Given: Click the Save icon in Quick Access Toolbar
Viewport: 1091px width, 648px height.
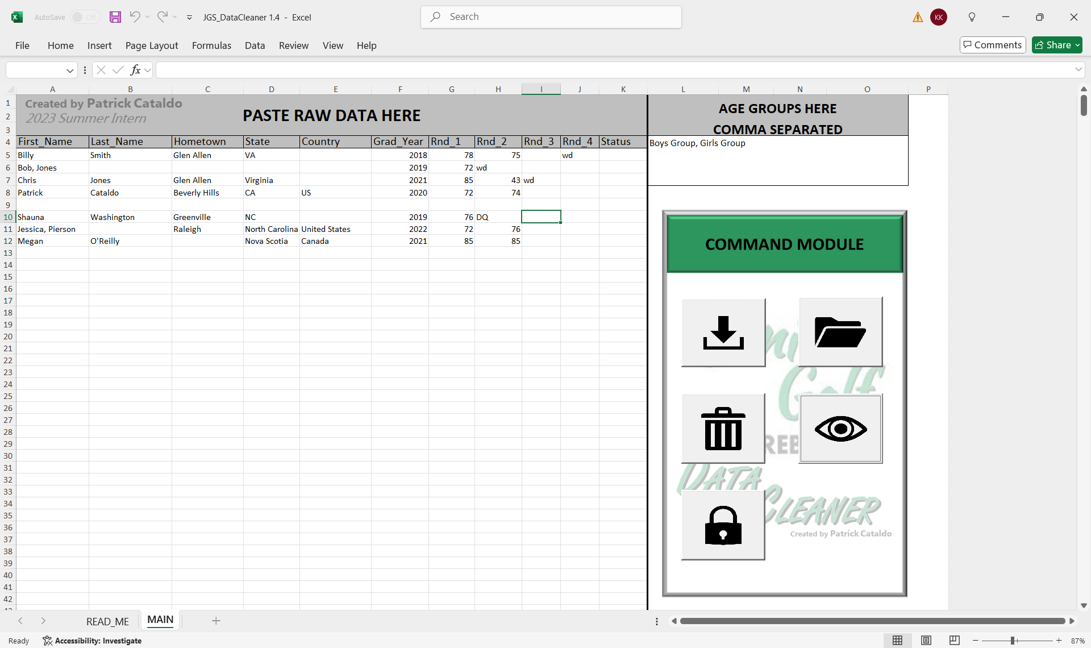Looking at the screenshot, I should [x=115, y=17].
